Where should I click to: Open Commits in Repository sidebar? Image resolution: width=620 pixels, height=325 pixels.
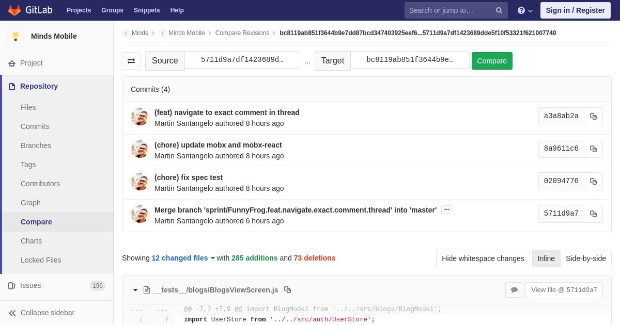pos(35,126)
